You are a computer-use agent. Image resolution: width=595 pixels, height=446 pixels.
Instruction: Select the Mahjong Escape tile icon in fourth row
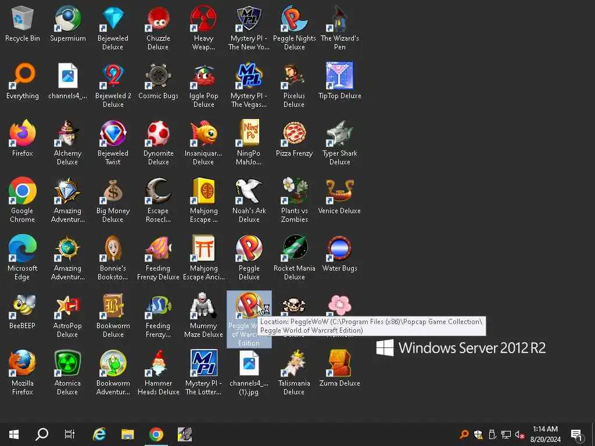(x=204, y=190)
